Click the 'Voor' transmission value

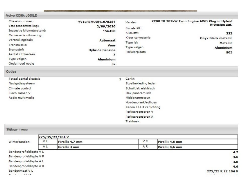[111, 45]
